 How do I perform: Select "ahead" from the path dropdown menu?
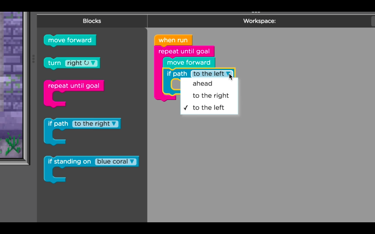202,83
